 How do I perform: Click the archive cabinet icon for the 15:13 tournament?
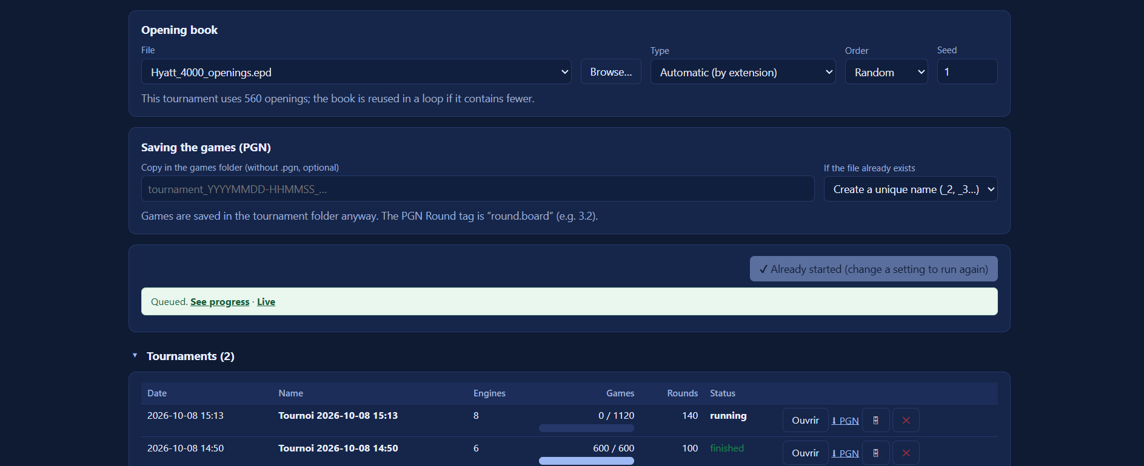click(875, 420)
